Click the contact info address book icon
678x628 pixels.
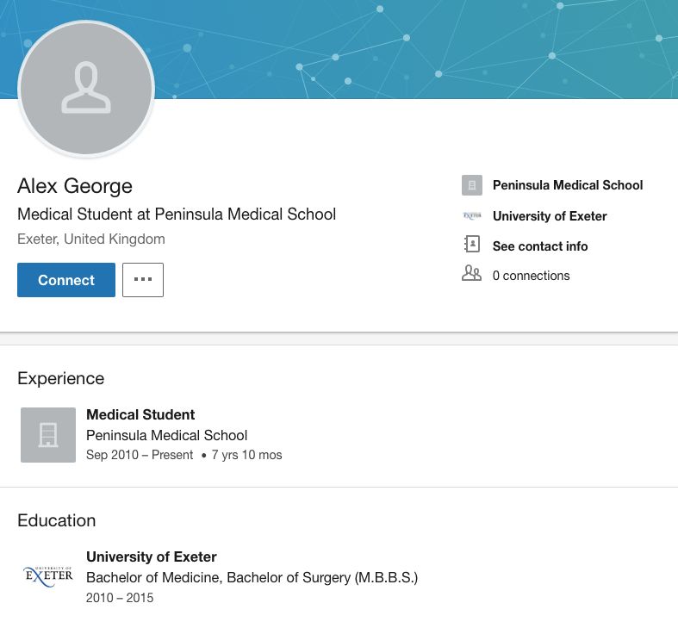472,245
